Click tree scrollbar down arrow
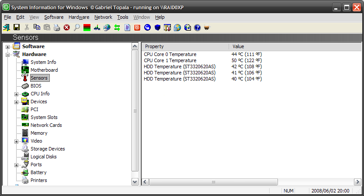 point(135,182)
